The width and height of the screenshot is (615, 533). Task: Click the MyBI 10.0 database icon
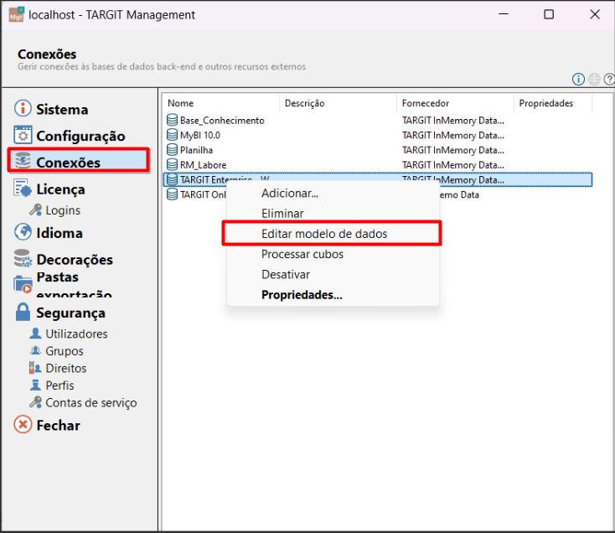[x=173, y=135]
